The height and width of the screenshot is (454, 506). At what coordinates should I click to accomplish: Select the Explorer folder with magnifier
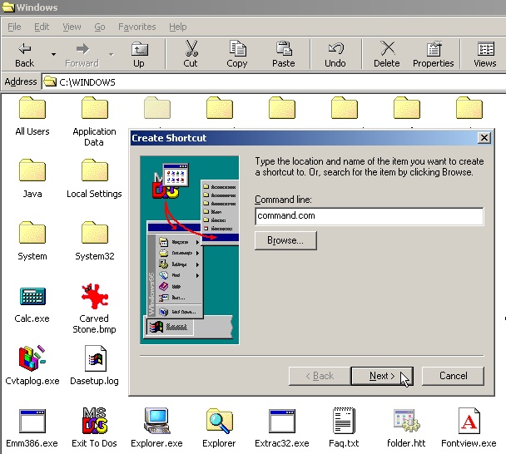tap(219, 427)
